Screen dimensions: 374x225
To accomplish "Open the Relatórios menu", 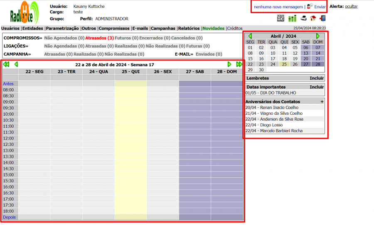I will point(189,28).
